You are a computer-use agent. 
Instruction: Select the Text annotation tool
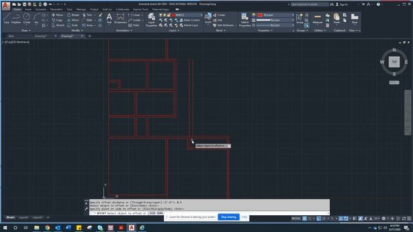pyautogui.click(x=109, y=19)
